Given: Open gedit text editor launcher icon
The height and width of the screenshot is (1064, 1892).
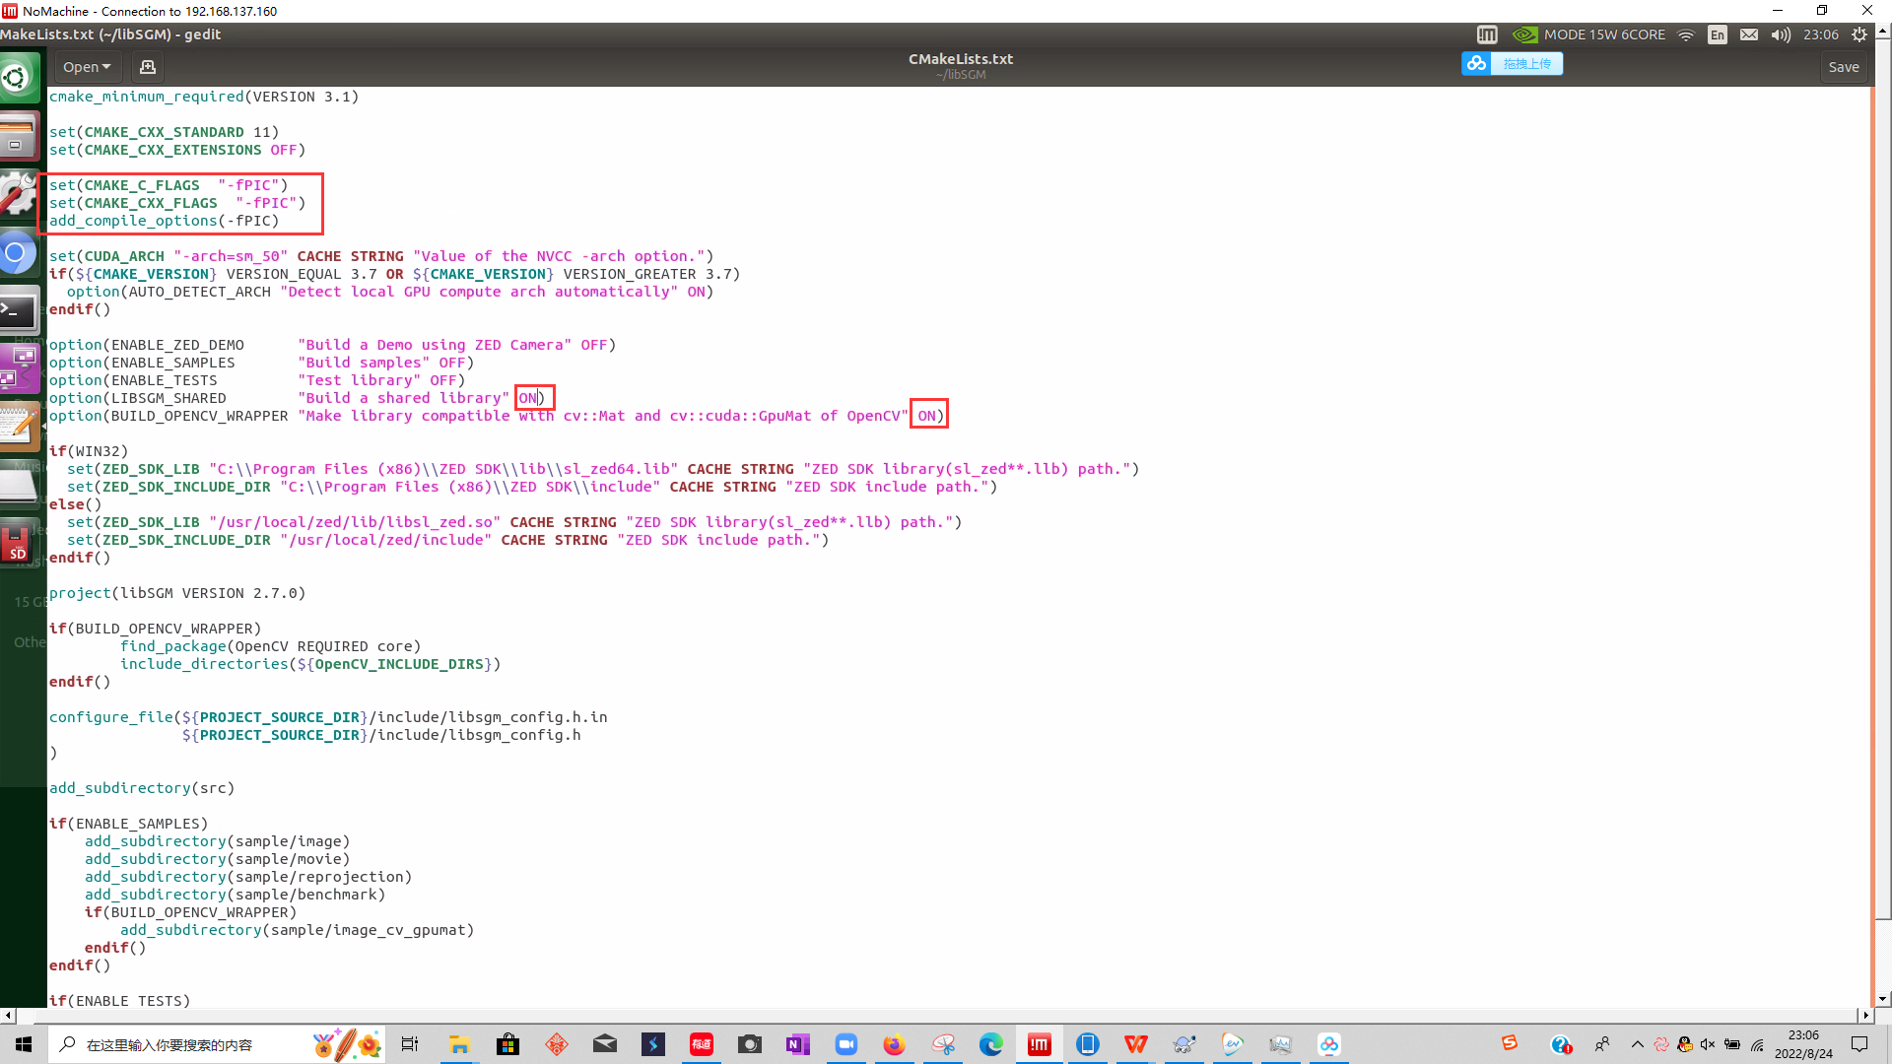Looking at the screenshot, I should (x=18, y=428).
